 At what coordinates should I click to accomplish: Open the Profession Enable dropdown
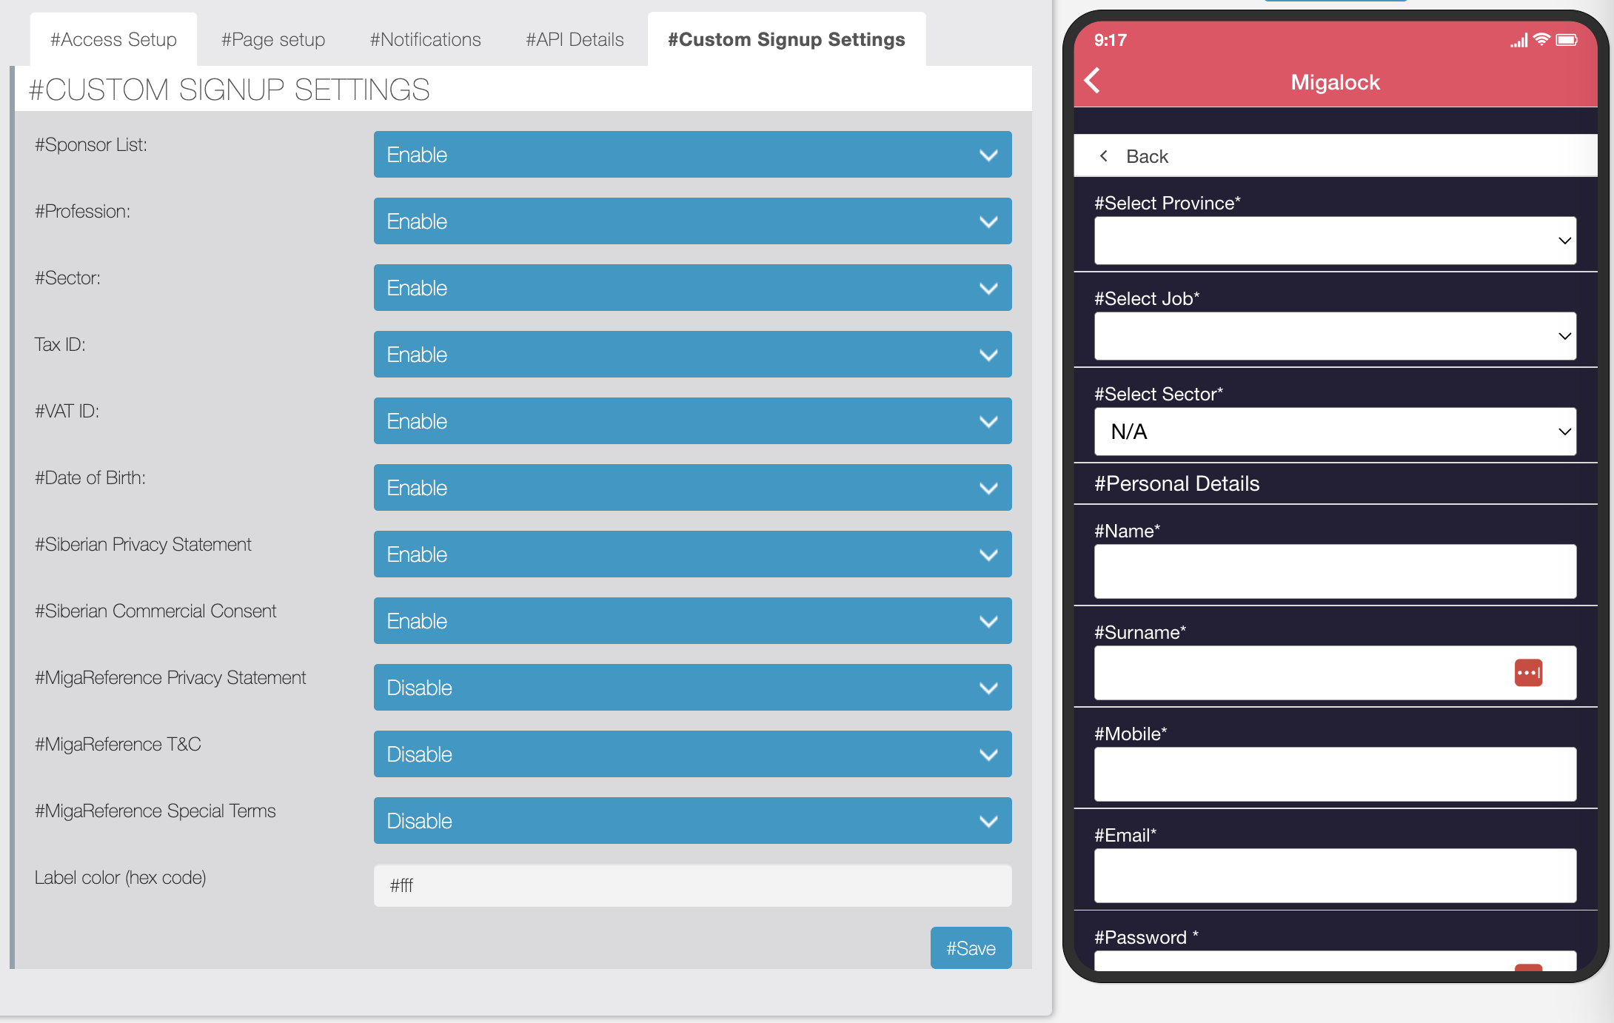pos(692,221)
